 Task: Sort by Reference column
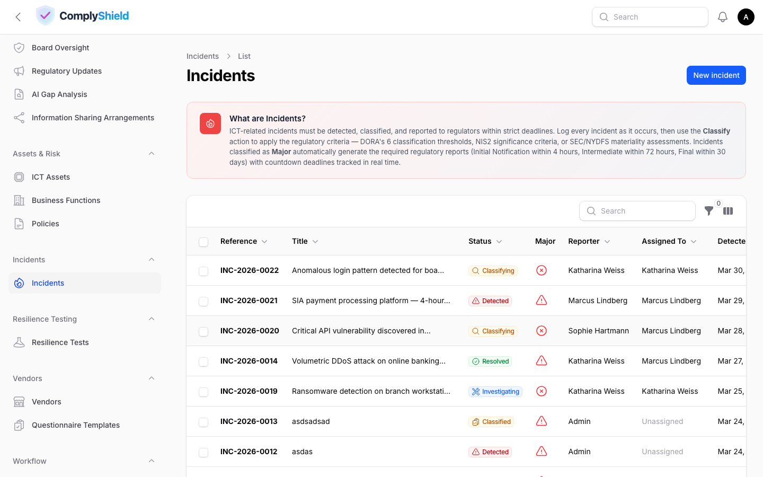[244, 241]
